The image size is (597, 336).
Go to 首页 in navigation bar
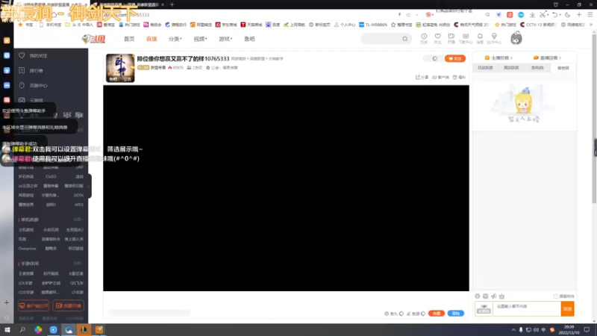129,39
